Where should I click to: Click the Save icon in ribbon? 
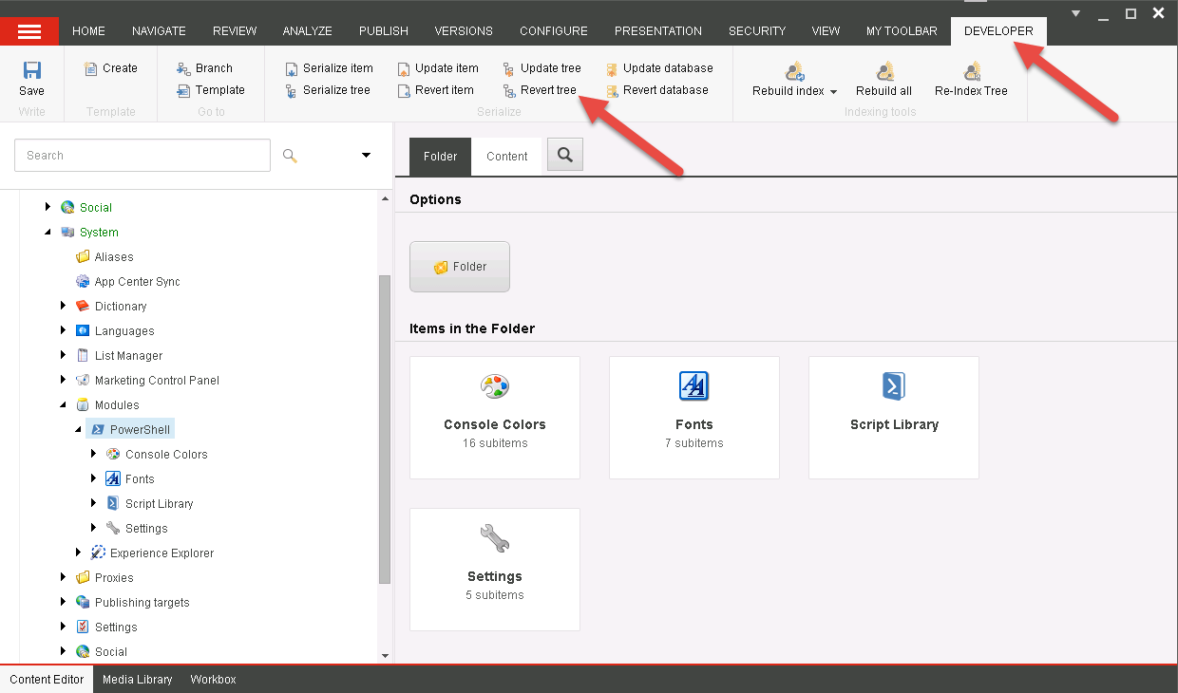pyautogui.click(x=31, y=71)
